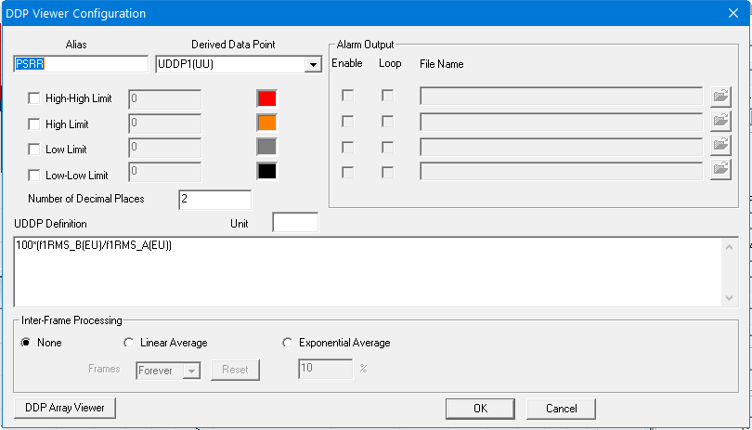
Task: Enable the Low Limit checkbox
Action: point(34,150)
